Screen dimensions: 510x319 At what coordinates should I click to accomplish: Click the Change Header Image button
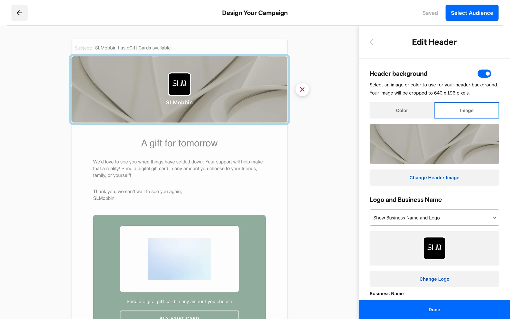click(434, 178)
